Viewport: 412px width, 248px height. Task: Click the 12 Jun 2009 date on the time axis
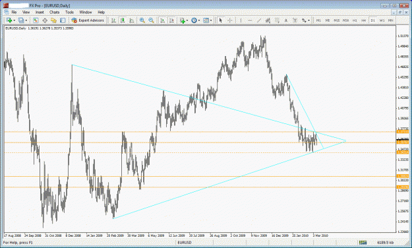click(177, 235)
